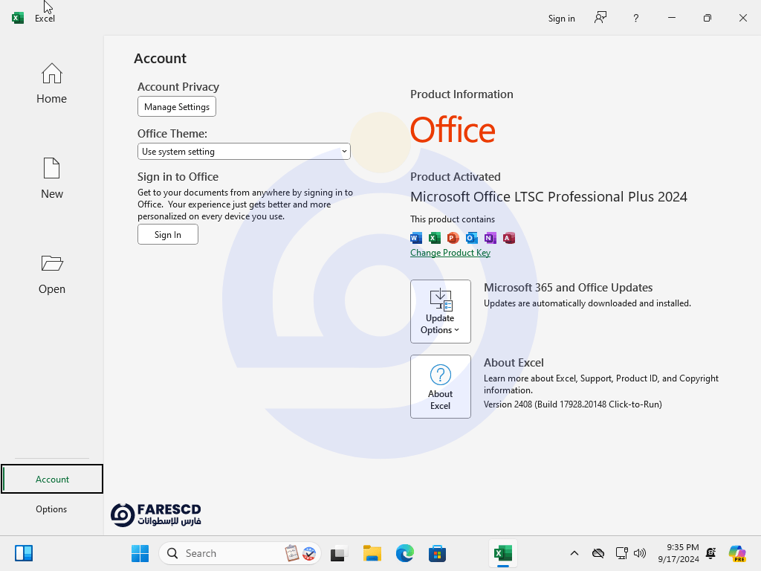The height and width of the screenshot is (571, 761).
Task: Click the taskbar Search box
Action: click(x=240, y=553)
